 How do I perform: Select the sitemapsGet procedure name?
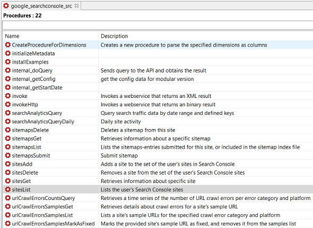click(x=27, y=139)
